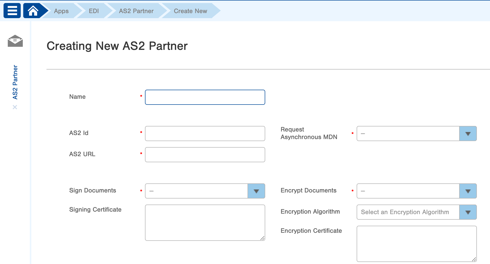Click the Sign Documents dropdown arrow
This screenshot has height=264, width=490.
point(256,191)
